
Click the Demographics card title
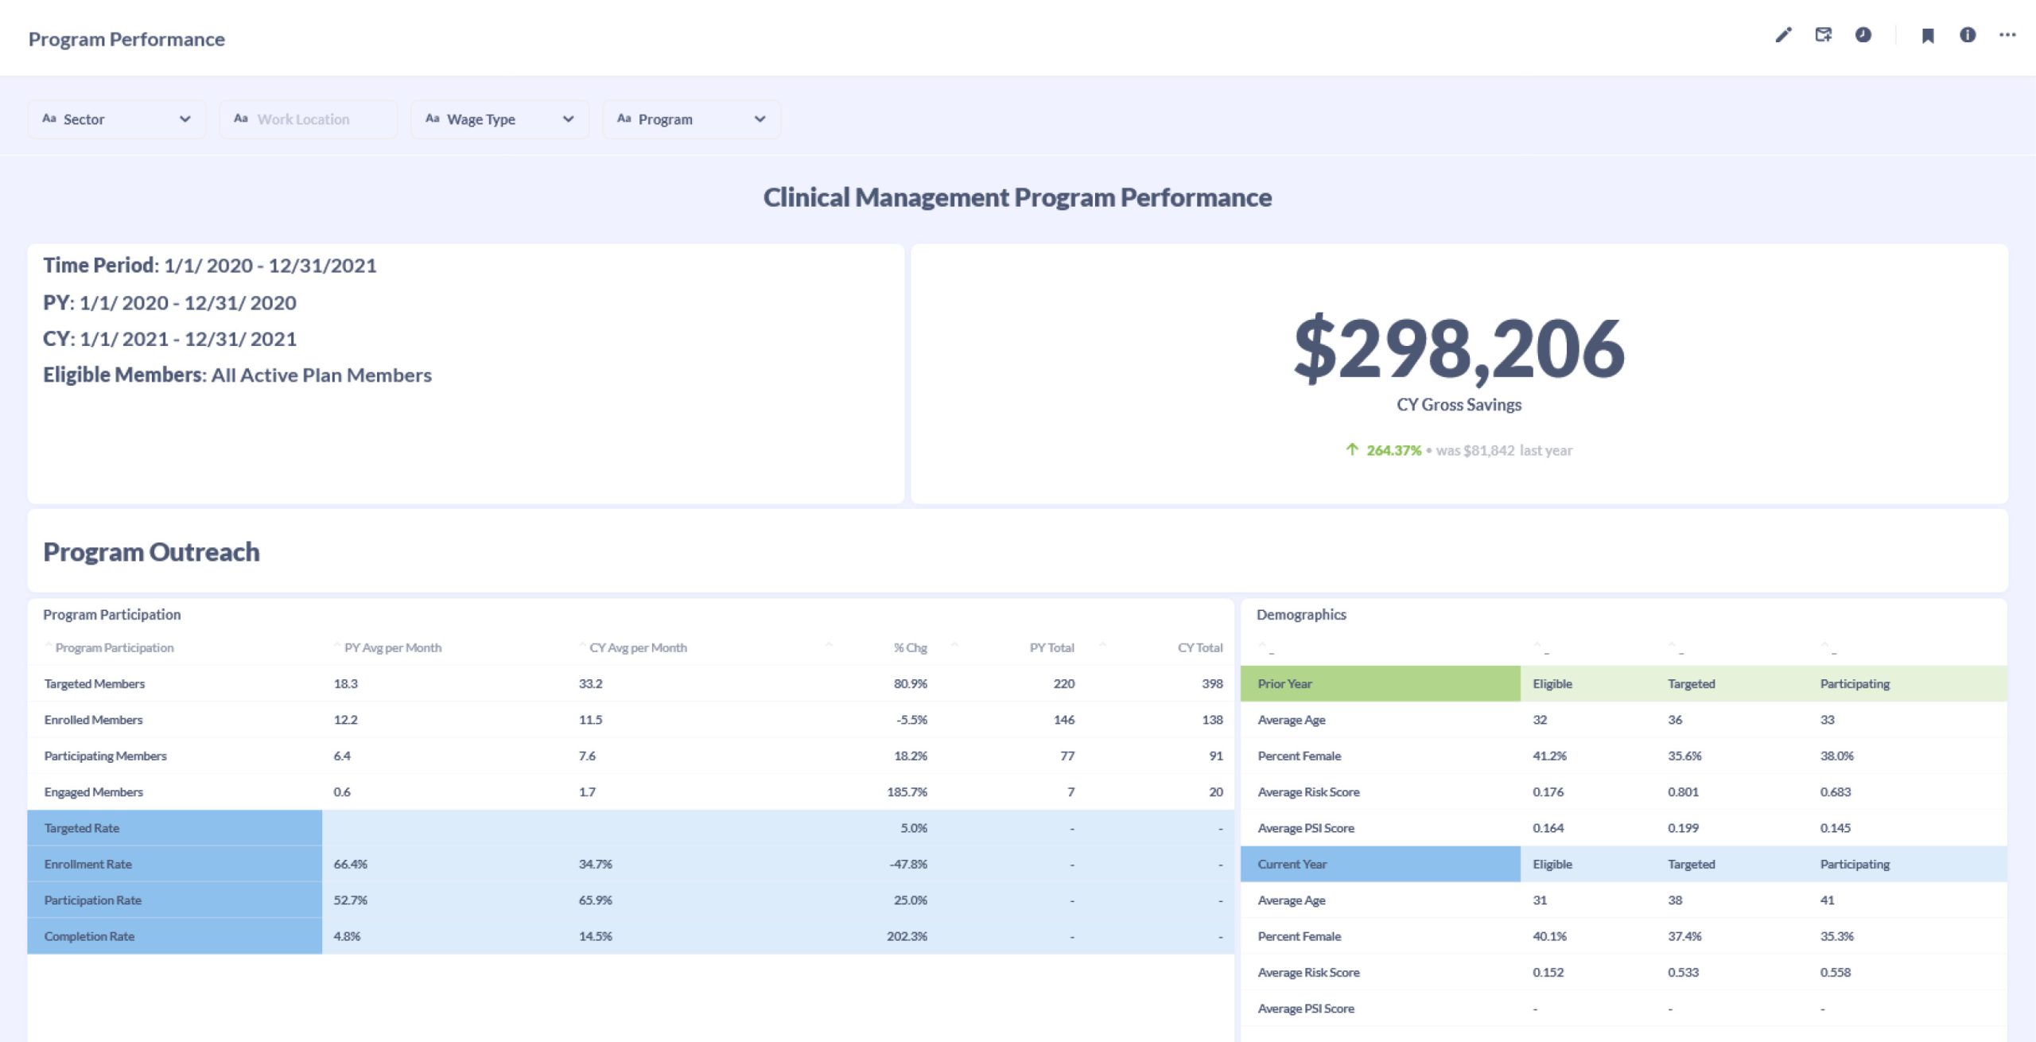click(x=1301, y=615)
